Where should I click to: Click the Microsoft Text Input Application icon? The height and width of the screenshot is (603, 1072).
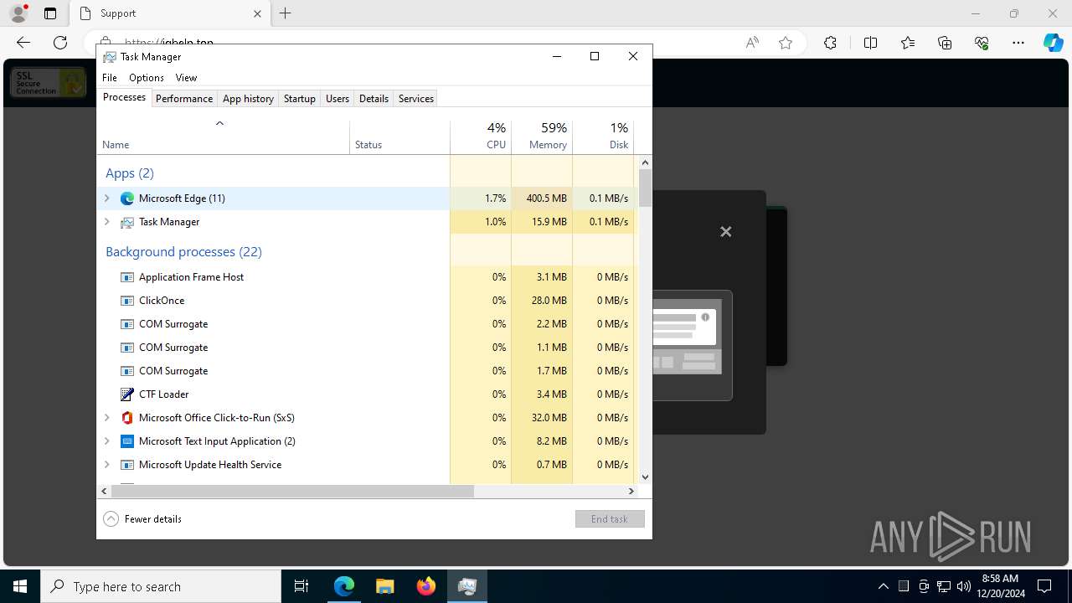point(127,441)
